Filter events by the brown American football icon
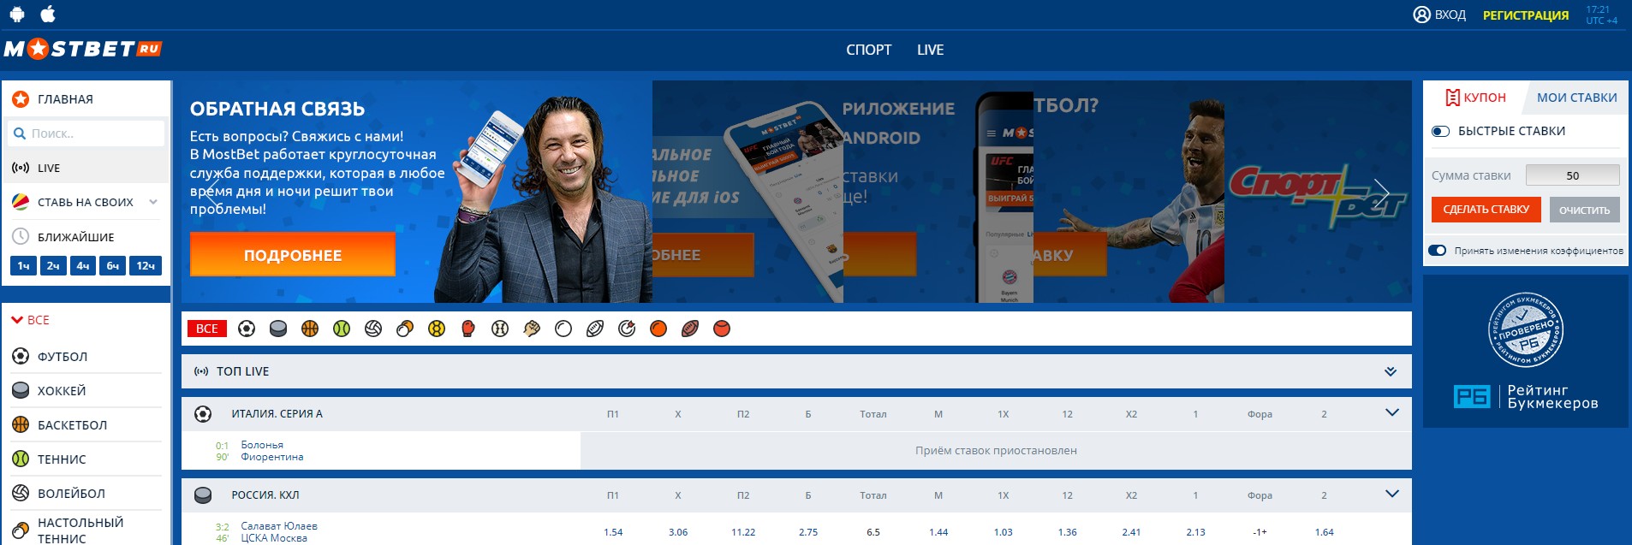The image size is (1632, 545). point(690,329)
